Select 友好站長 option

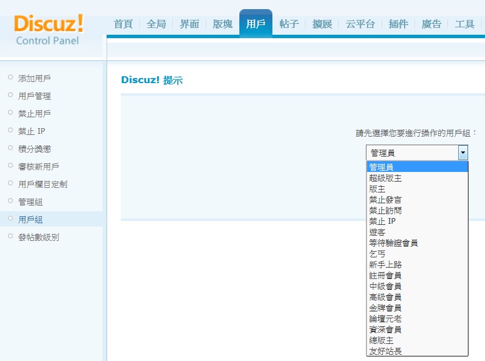[x=417, y=351]
